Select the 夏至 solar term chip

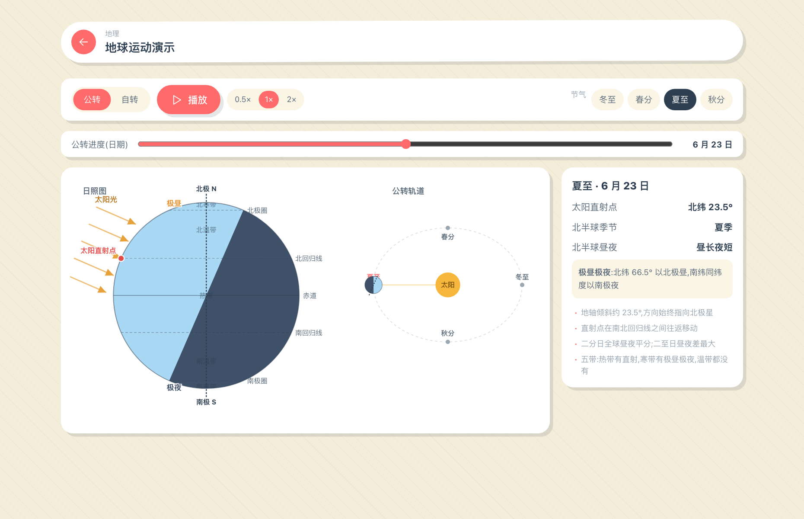click(x=680, y=99)
